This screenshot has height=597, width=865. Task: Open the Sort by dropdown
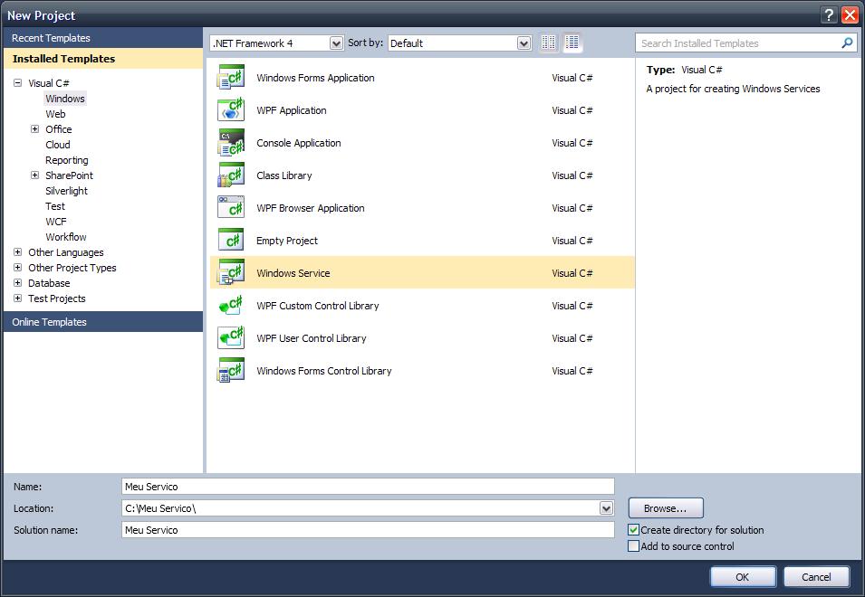tap(524, 43)
